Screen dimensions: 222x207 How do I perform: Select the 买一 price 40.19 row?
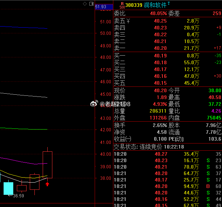167,56
